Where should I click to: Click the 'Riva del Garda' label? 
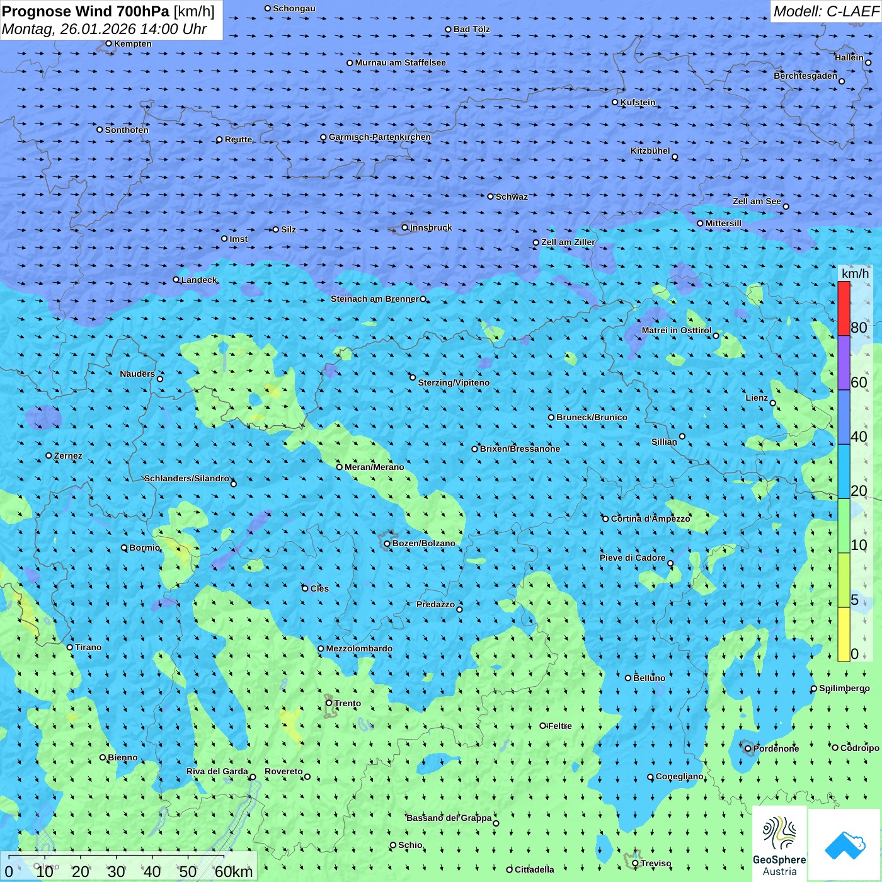(x=217, y=771)
